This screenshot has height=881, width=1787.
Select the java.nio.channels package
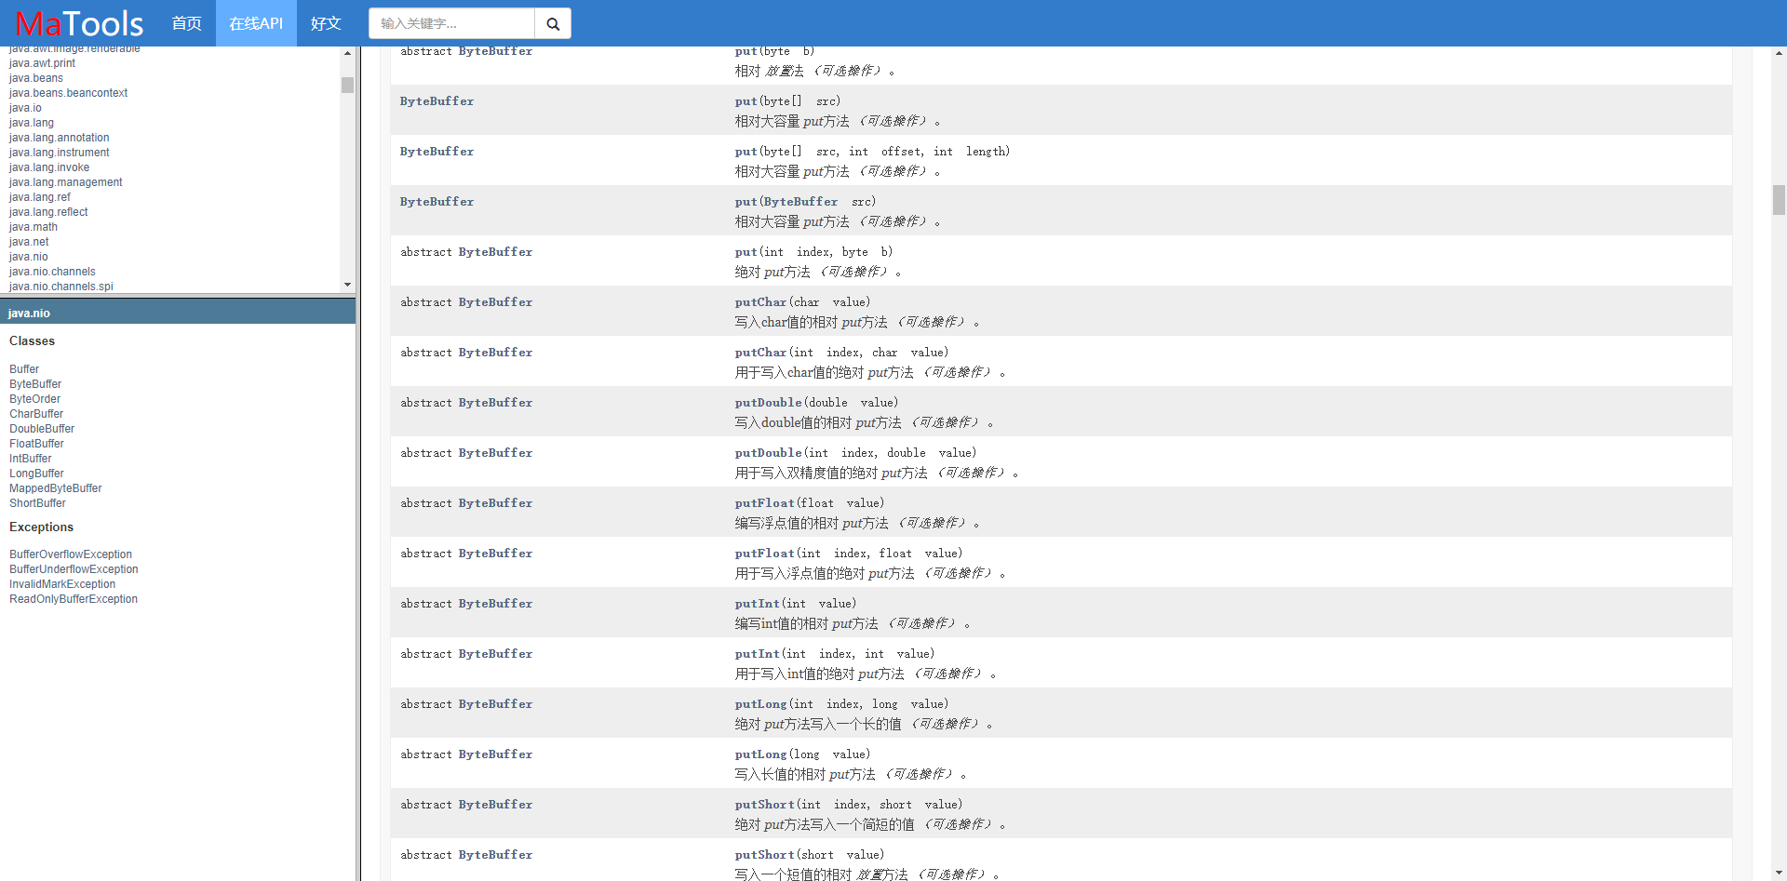[52, 271]
